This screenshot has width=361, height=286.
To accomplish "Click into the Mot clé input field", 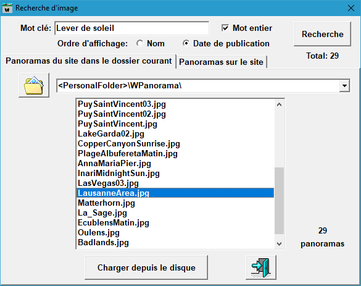I will 132,28.
